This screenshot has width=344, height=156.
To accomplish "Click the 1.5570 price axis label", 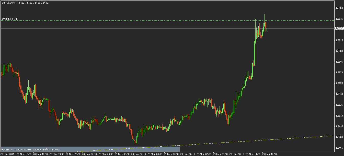I will coord(339,73).
